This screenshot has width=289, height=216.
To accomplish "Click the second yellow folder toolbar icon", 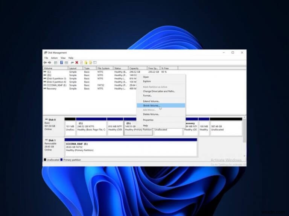I will coord(90,63).
